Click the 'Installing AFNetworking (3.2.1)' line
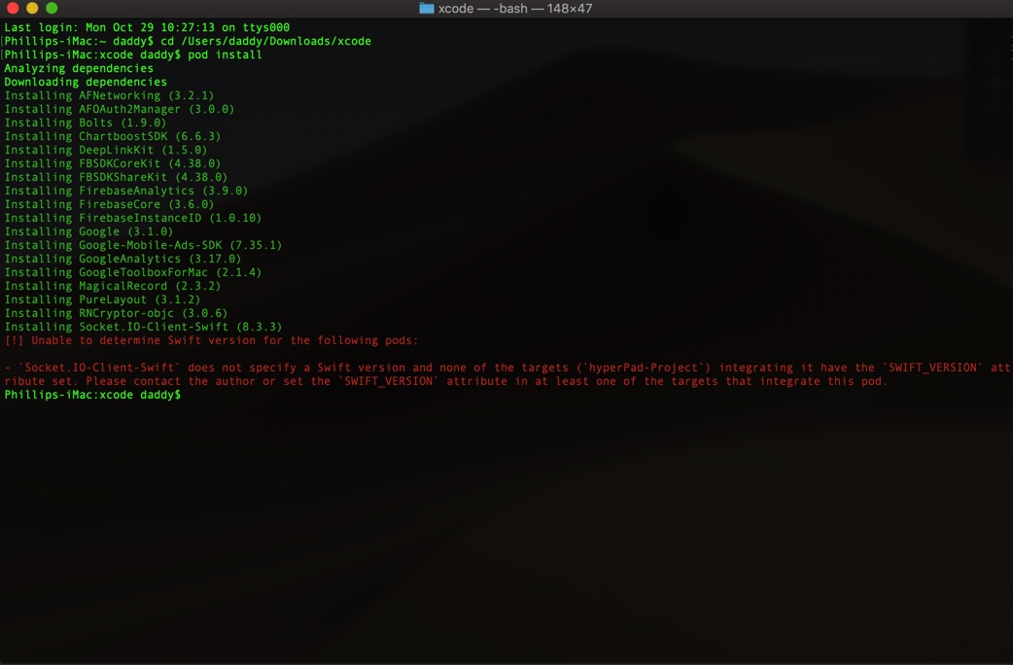The width and height of the screenshot is (1013, 665). [110, 95]
